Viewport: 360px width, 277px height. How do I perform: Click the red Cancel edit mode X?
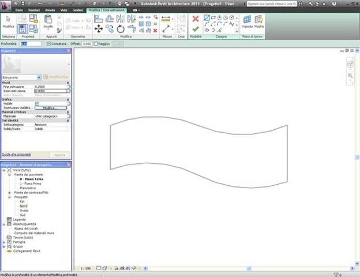pos(196,18)
